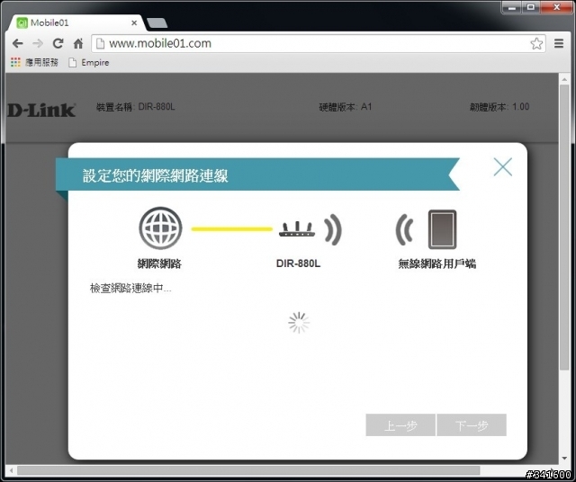Bookmark this page with the star icon
The image size is (576, 482).
(x=536, y=43)
